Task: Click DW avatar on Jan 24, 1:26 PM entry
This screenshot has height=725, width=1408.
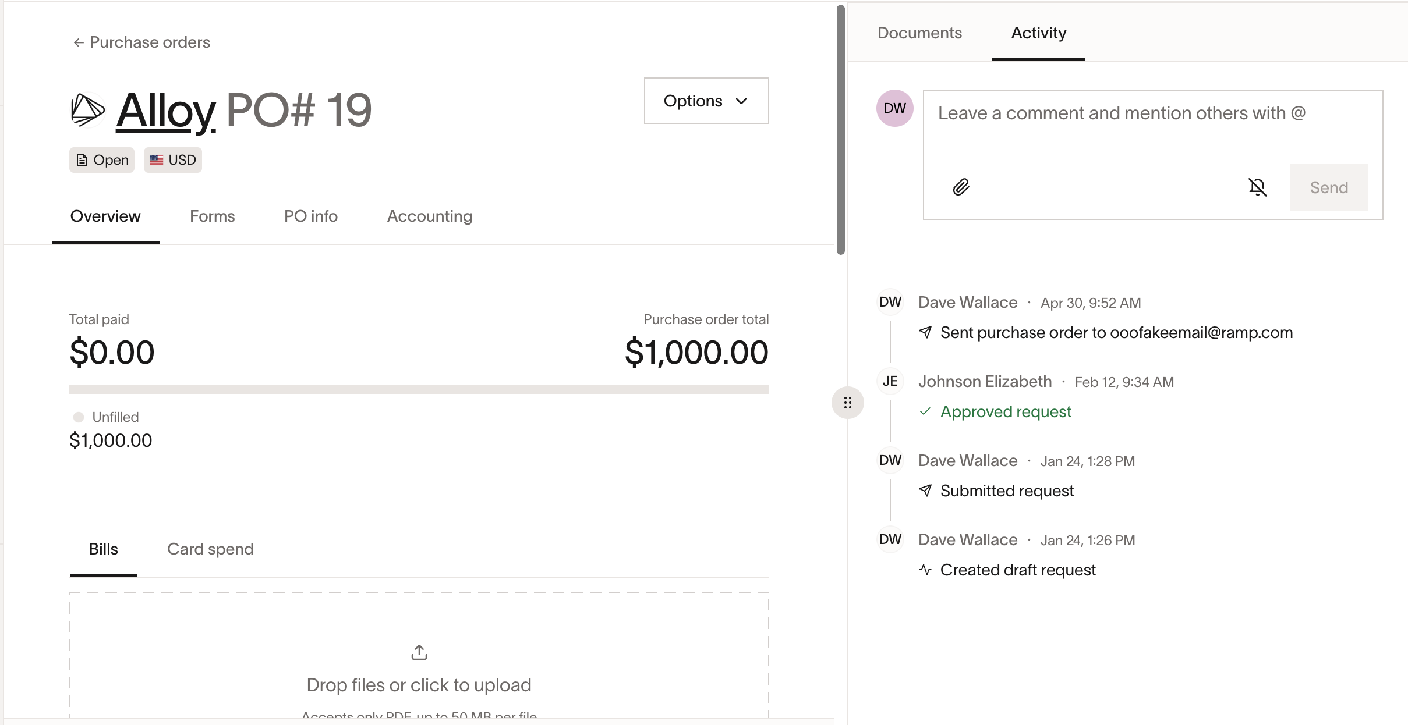Action: (x=890, y=539)
